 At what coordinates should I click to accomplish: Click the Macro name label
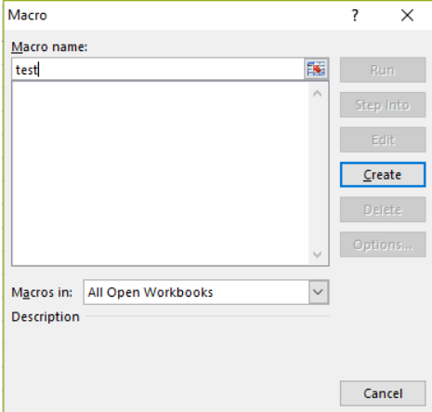click(49, 47)
